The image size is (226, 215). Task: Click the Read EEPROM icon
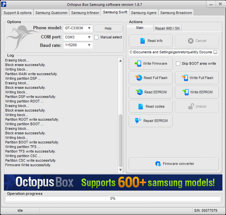point(139,92)
